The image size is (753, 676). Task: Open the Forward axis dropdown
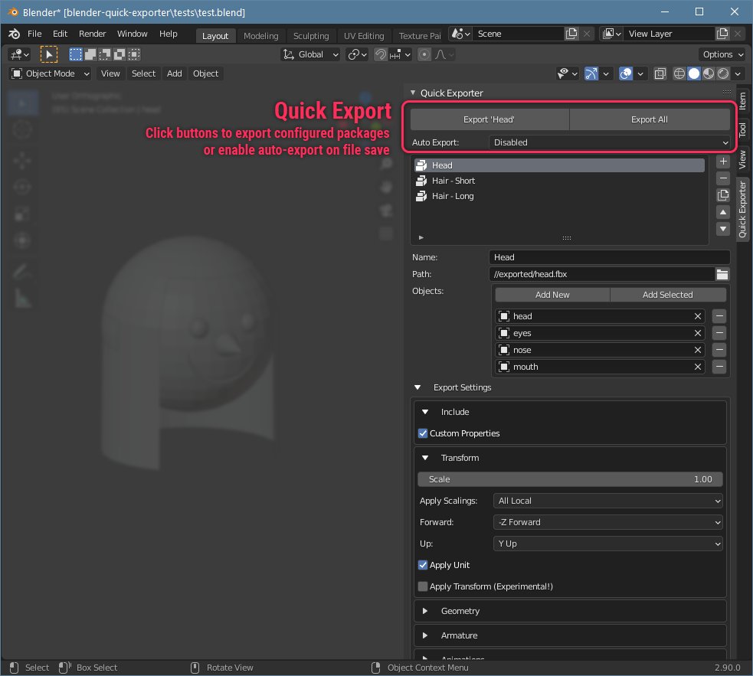click(608, 522)
